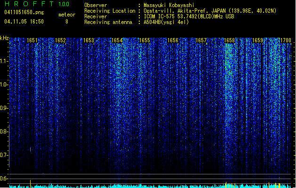Click the 0.7 kHz axis label
Viewport: 296px width, 188px height.
click(4, 155)
